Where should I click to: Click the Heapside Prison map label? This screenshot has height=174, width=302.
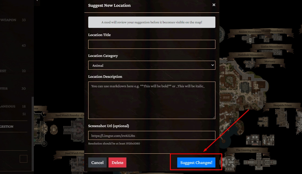(283, 105)
